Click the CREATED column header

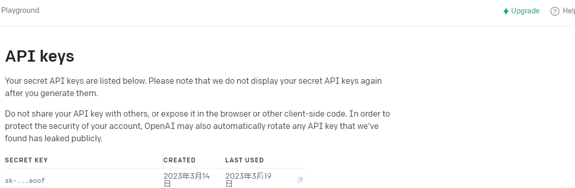click(180, 160)
